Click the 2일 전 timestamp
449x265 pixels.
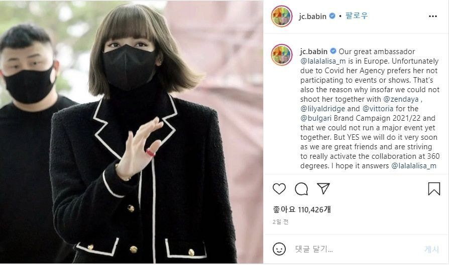pyautogui.click(x=280, y=222)
